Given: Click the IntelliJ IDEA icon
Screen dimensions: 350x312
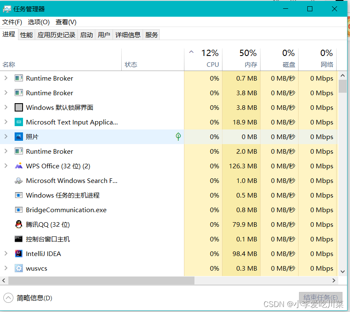Looking at the screenshot, I should pos(19,254).
